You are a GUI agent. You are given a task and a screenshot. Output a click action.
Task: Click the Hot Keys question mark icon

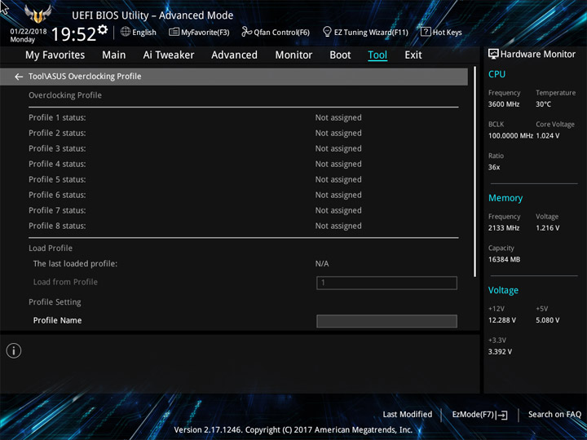(426, 32)
